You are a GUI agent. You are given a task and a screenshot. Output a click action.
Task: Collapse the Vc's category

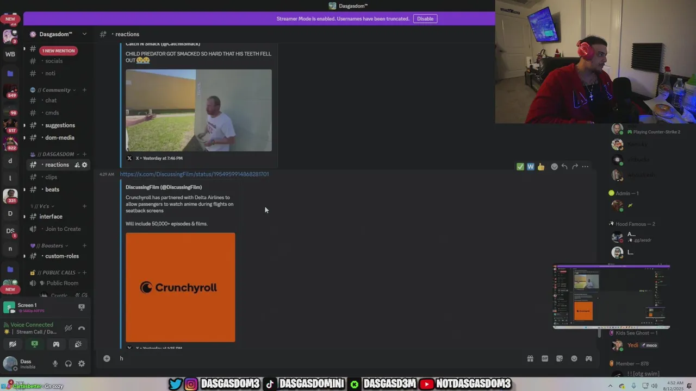click(42, 206)
